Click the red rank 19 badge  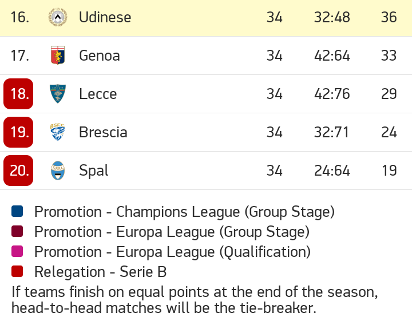[18, 132]
